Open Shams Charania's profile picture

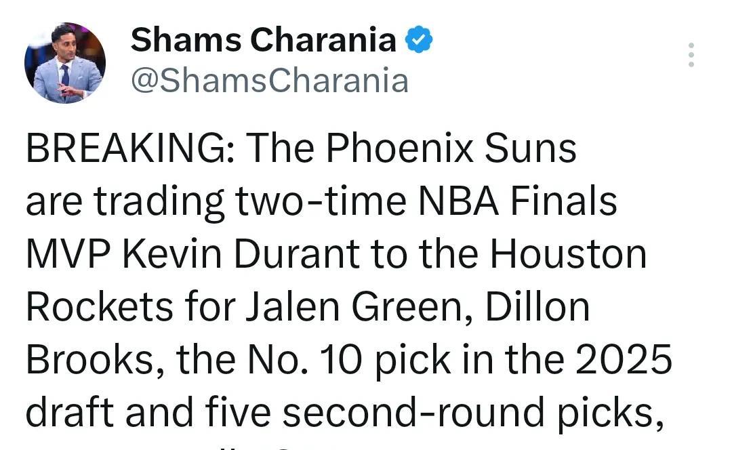point(65,62)
